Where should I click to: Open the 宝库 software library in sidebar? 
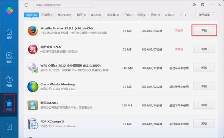[x=9, y=58]
